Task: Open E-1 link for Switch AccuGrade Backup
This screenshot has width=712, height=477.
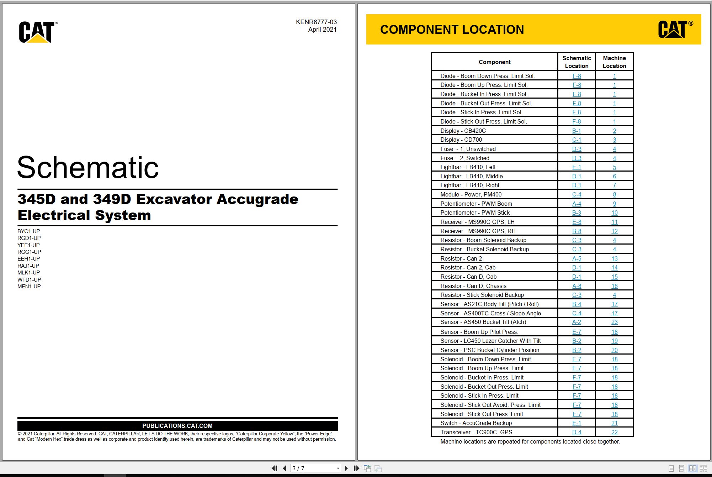Action: click(x=576, y=423)
